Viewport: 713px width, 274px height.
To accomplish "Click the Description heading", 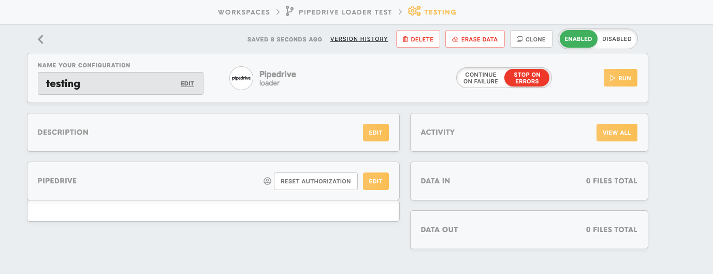I will click(x=63, y=133).
